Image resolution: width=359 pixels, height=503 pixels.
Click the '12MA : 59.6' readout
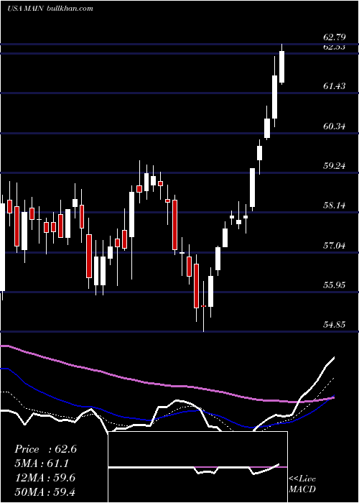tap(45, 478)
